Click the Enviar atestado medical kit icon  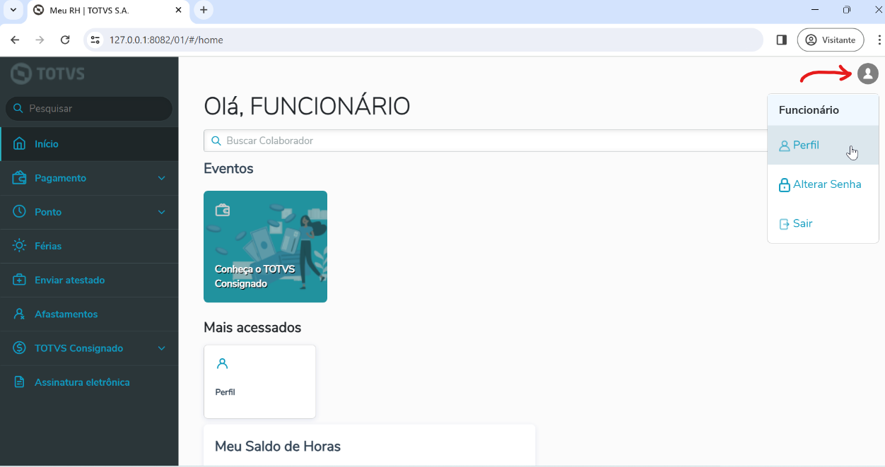click(20, 280)
